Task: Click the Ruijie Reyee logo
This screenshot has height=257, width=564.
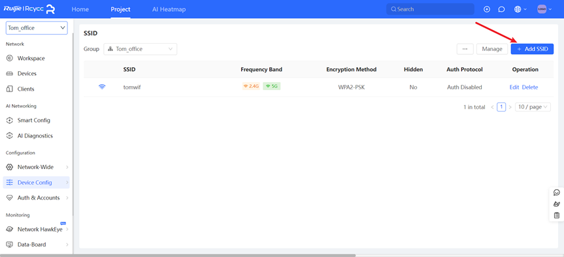Action: click(x=29, y=9)
